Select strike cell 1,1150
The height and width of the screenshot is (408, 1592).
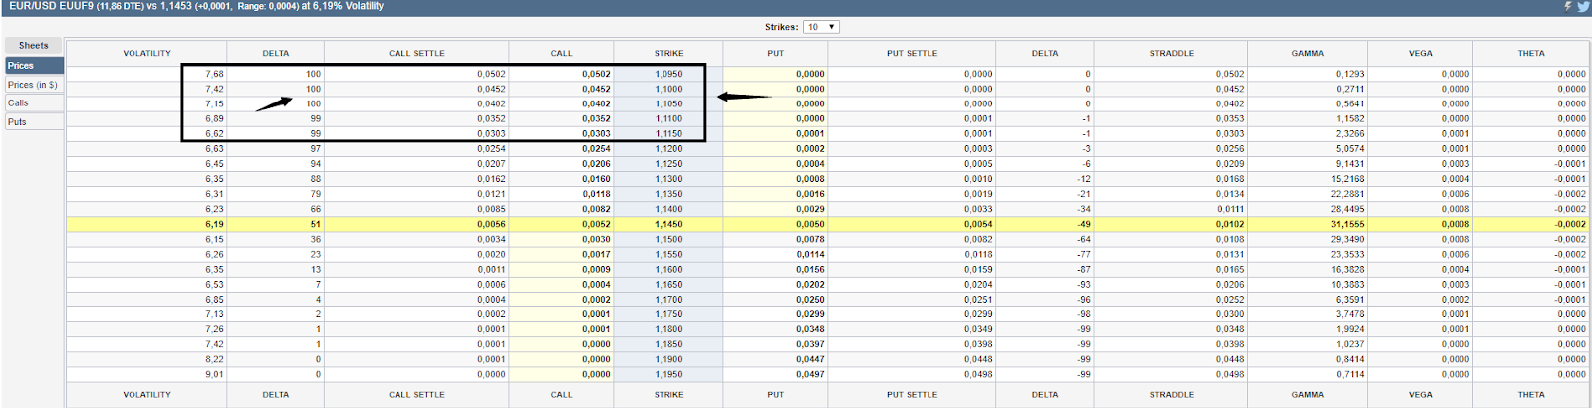pyautogui.click(x=668, y=133)
